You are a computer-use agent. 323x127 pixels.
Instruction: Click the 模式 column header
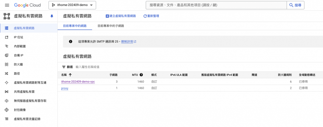(154, 75)
